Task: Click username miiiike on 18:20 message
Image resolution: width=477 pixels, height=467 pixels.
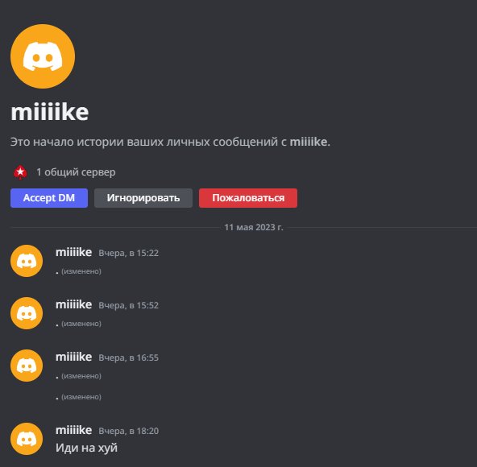Action: point(73,430)
